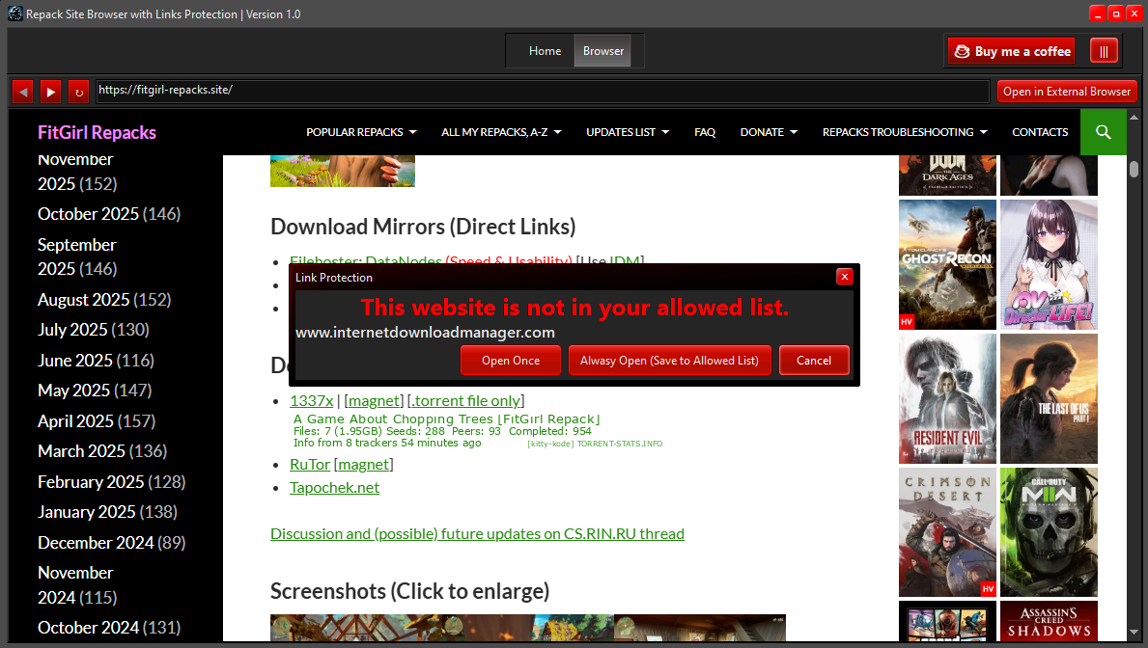Open the November 2024 archive
This screenshot has width=1148, height=648.
(x=77, y=585)
